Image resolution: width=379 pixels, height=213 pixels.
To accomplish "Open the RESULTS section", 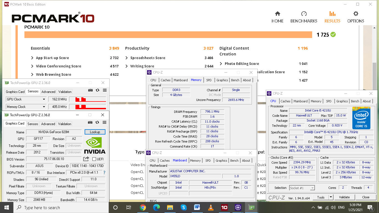I will pos(332,17).
